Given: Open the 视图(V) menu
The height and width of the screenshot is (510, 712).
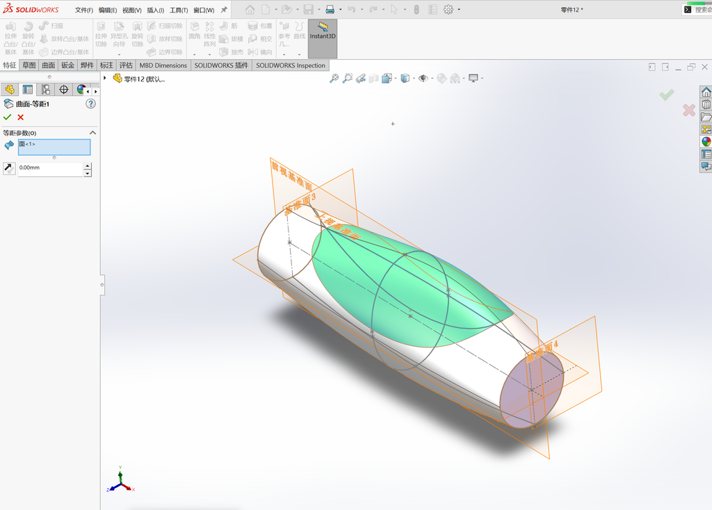Looking at the screenshot, I should coord(131,10).
